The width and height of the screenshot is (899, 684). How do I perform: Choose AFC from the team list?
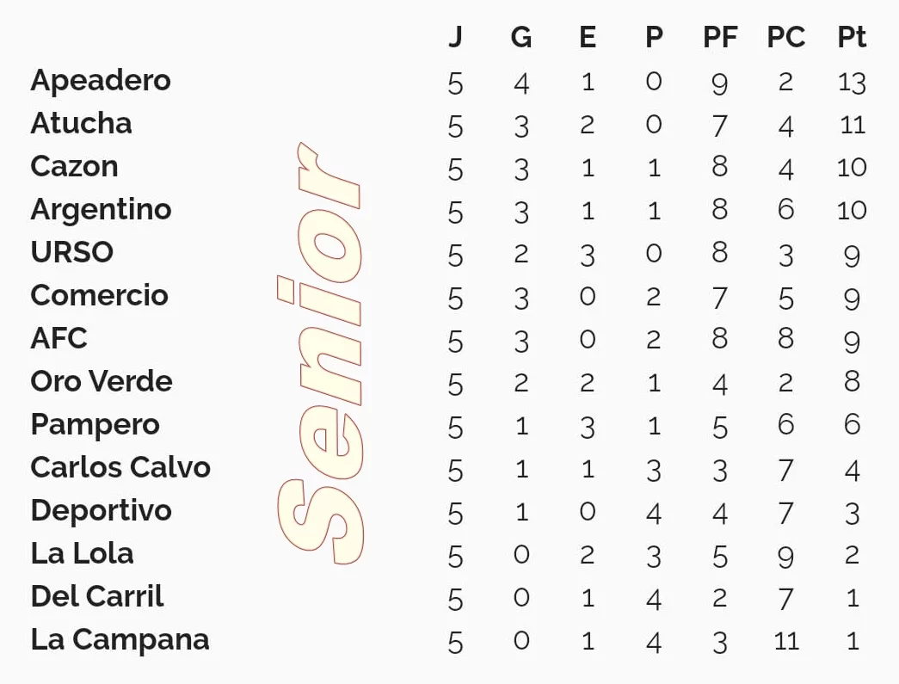click(x=58, y=339)
